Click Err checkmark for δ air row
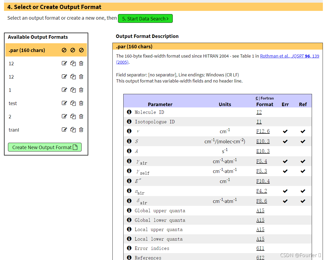The height and width of the screenshot is (260, 325). pyautogui.click(x=285, y=201)
